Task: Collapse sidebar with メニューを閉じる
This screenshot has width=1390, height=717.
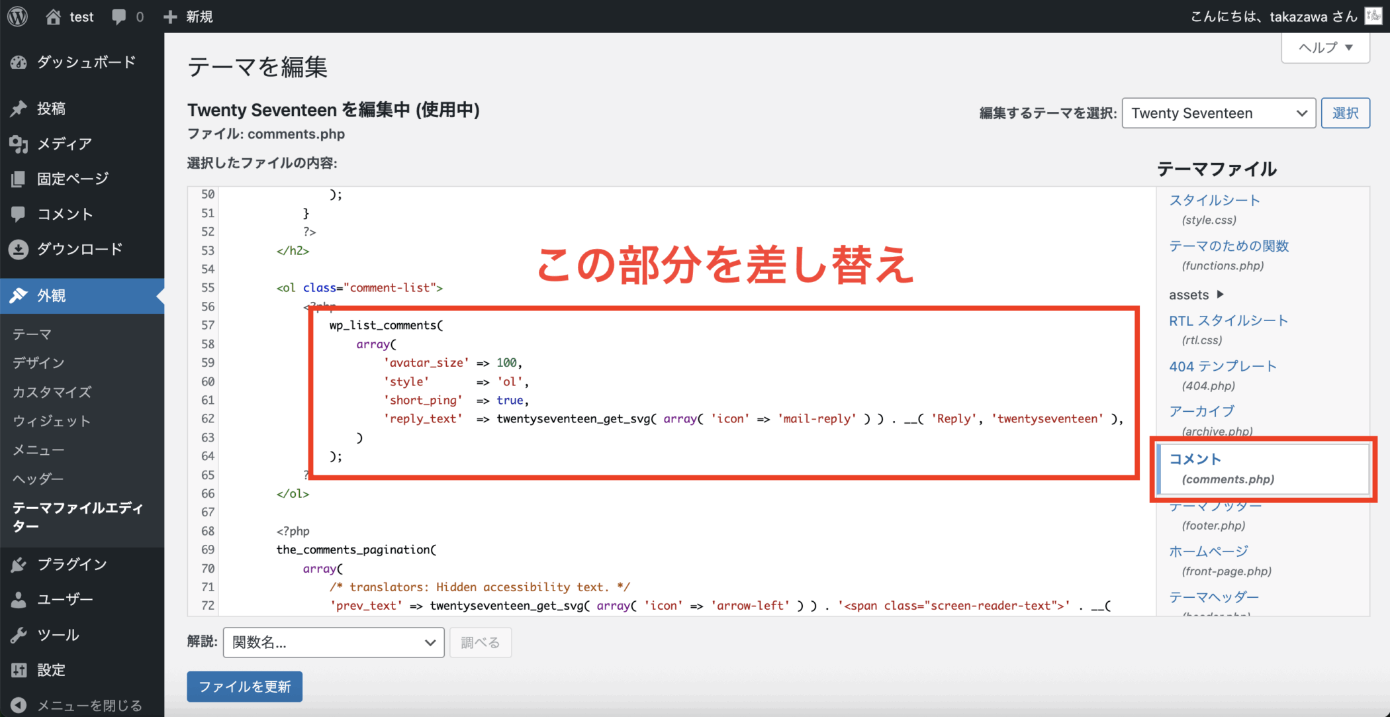Action: click(89, 705)
